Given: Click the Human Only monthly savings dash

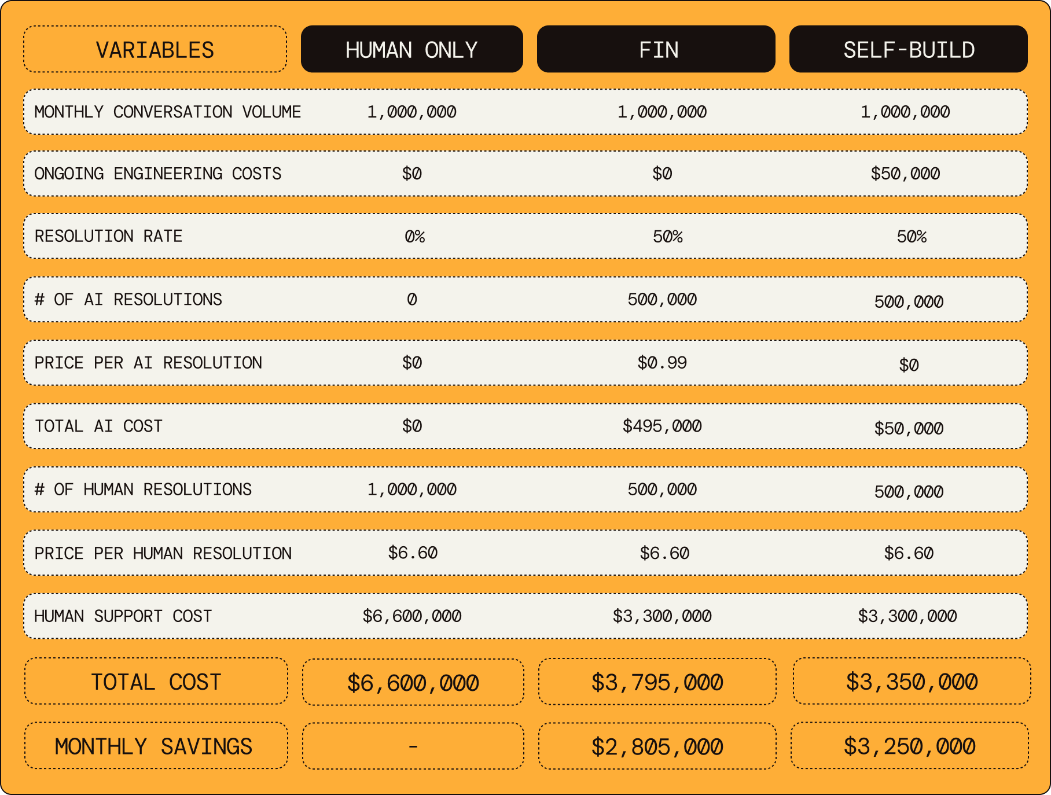Looking at the screenshot, I should [413, 746].
